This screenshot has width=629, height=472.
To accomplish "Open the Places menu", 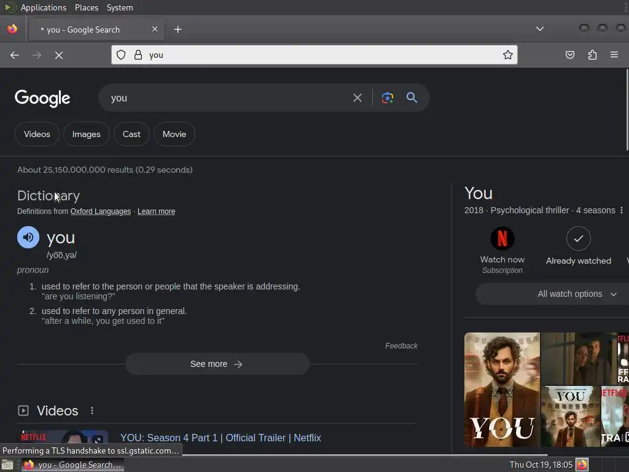I will click(86, 7).
